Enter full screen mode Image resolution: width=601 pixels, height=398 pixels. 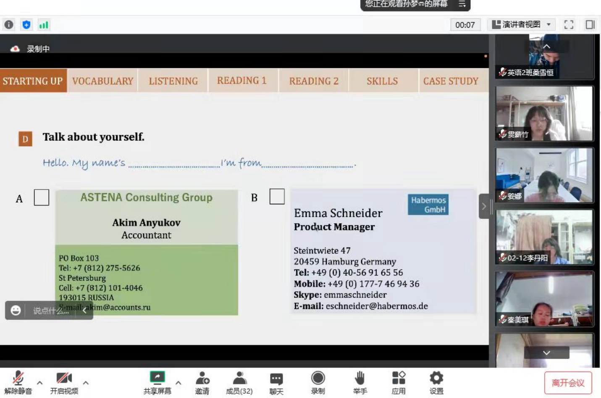569,25
